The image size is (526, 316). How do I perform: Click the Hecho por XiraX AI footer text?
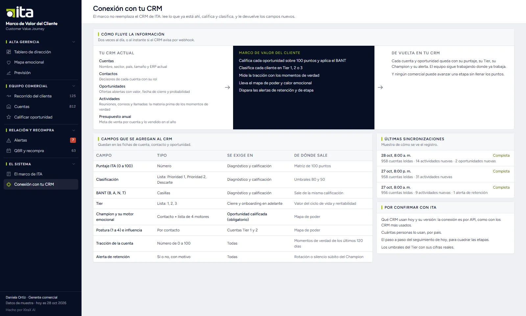point(20,310)
